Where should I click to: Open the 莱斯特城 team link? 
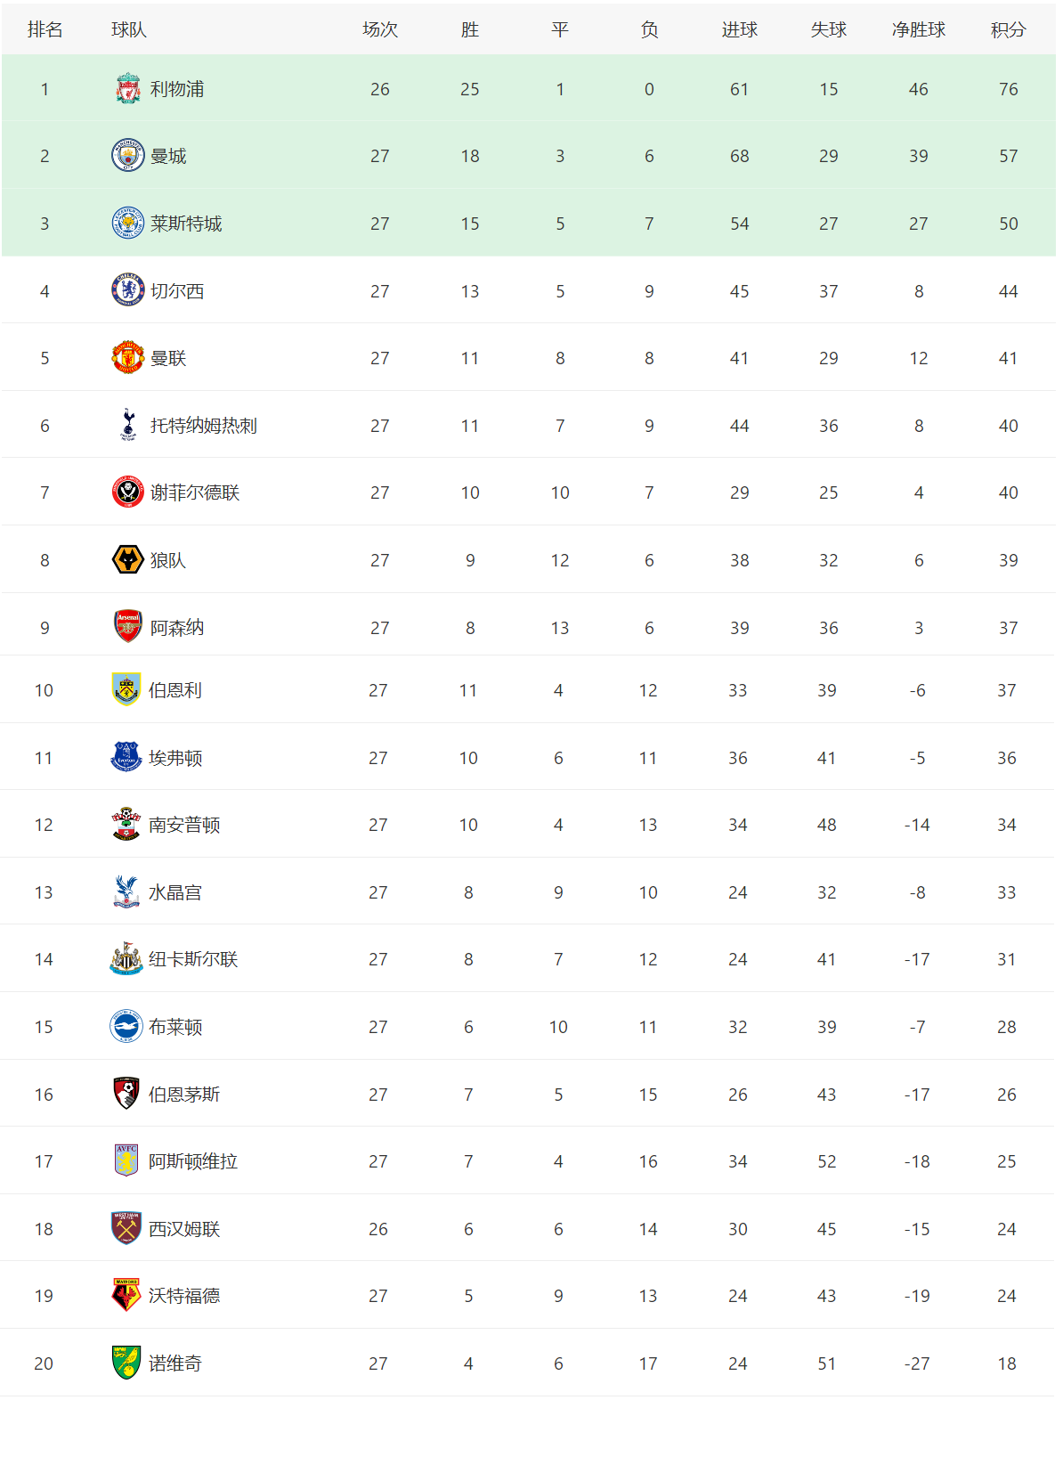[186, 224]
